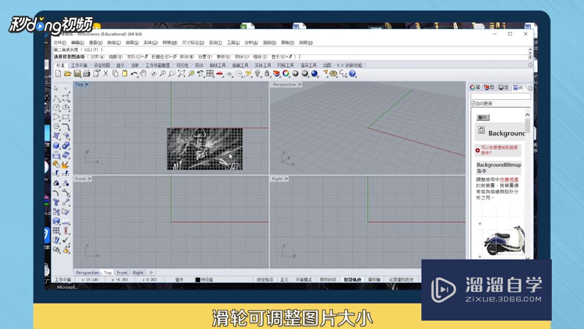The image size is (584, 329).
Task: Click the red car shade icon
Action: (219, 73)
